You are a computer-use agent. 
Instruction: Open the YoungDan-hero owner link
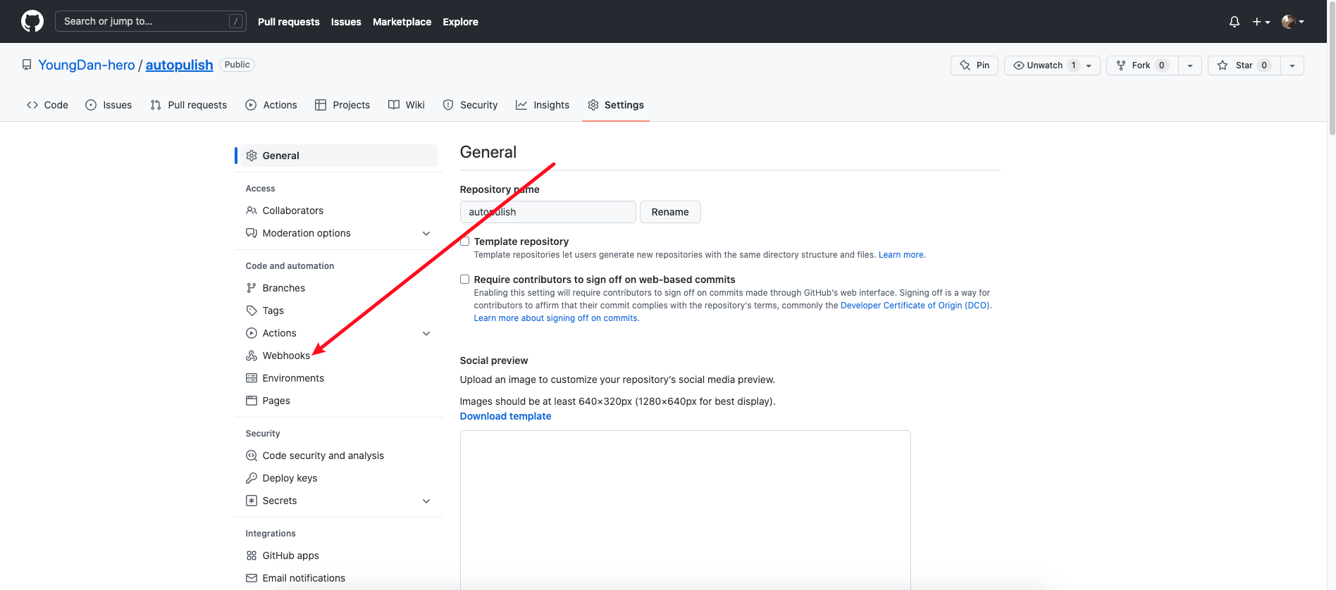point(87,65)
